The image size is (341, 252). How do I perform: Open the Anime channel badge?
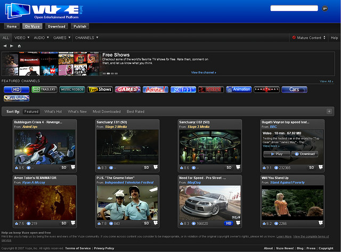coord(156,89)
